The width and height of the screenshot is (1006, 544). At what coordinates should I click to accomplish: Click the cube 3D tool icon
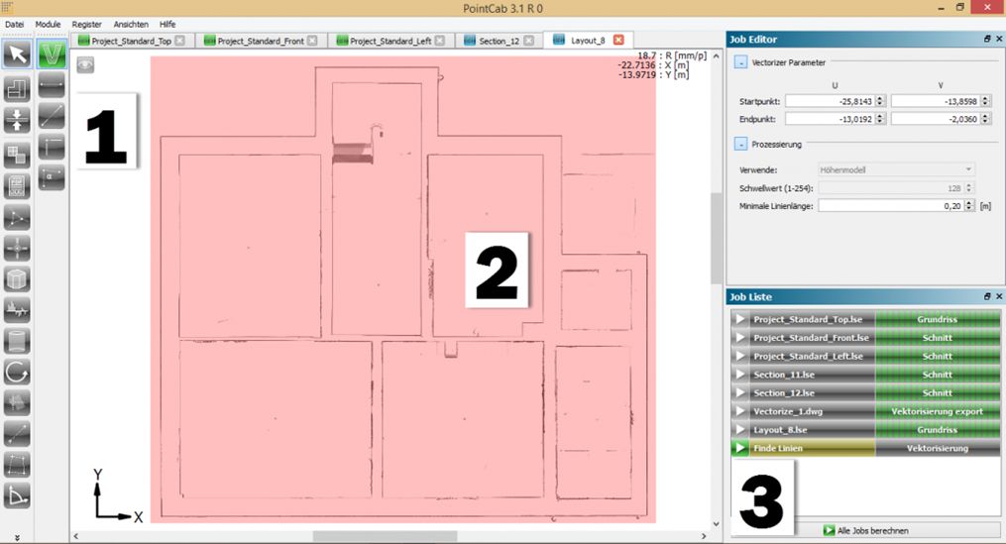coord(17,279)
